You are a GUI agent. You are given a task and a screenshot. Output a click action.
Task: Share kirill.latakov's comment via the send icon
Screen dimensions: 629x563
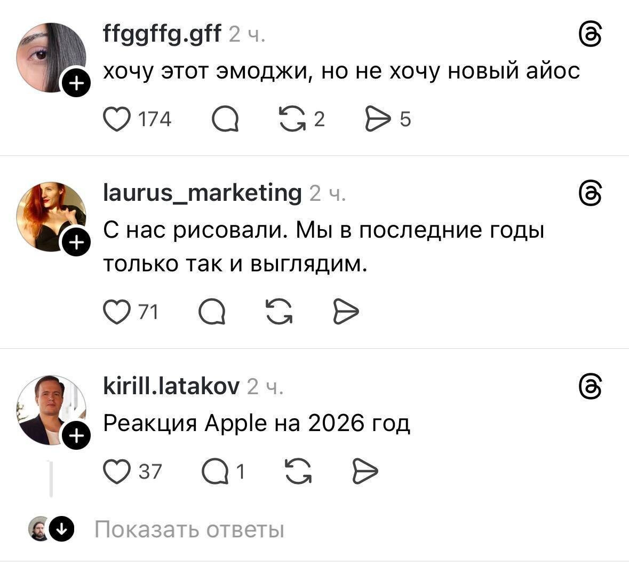(x=365, y=471)
